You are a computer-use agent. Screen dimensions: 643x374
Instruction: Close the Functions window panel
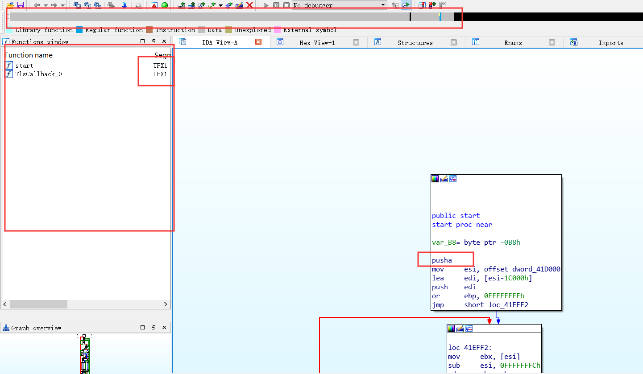[164, 41]
